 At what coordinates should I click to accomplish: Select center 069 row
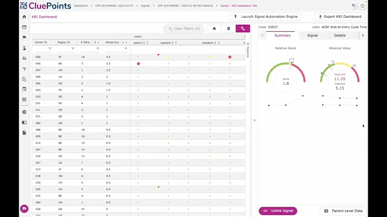tap(139, 77)
